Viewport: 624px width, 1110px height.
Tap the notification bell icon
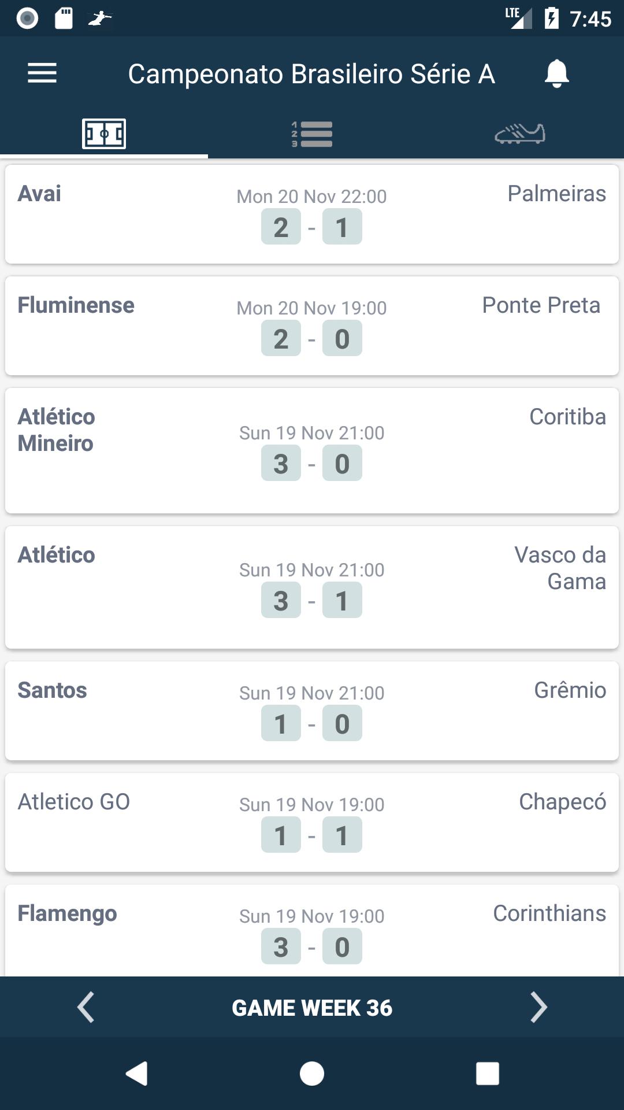click(x=557, y=73)
